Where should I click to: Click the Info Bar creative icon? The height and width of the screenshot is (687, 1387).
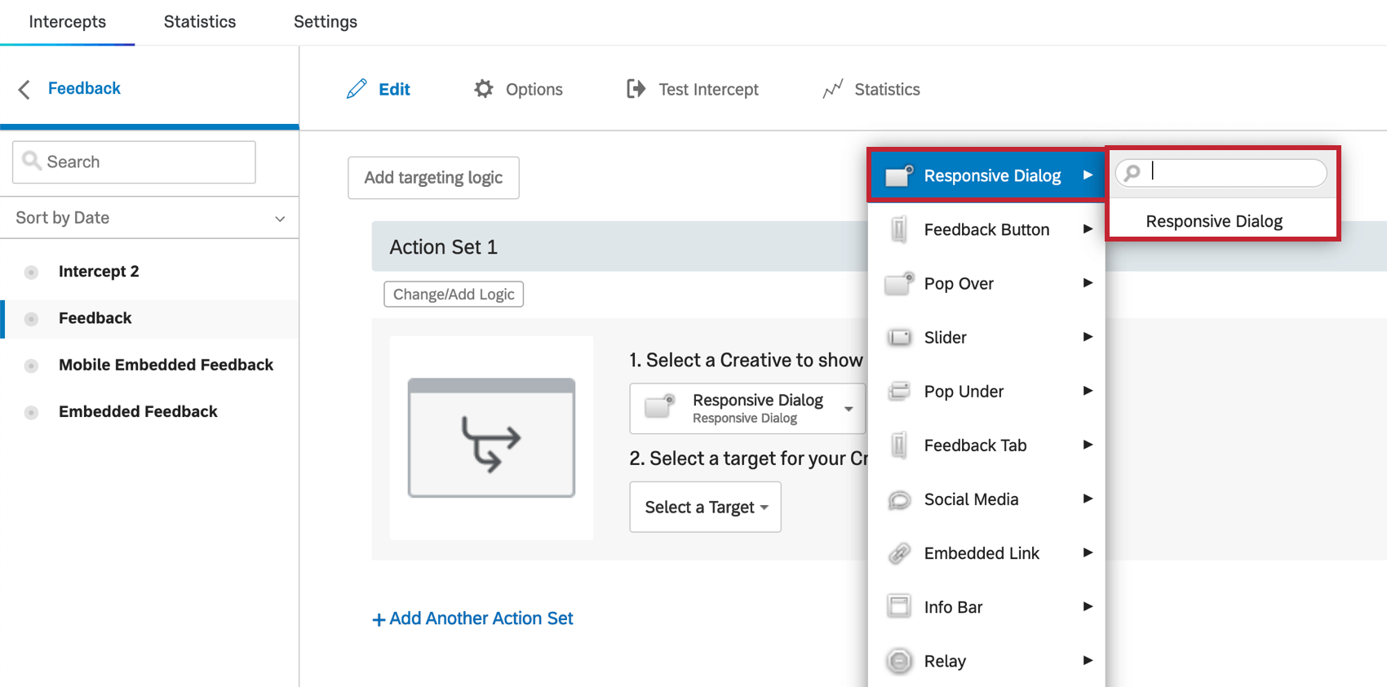(x=899, y=606)
